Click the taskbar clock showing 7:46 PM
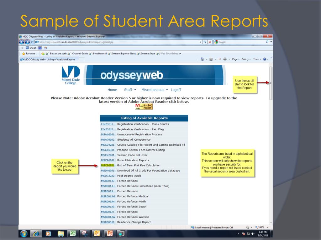This screenshot has width=321, height=240. [x=263, y=234]
